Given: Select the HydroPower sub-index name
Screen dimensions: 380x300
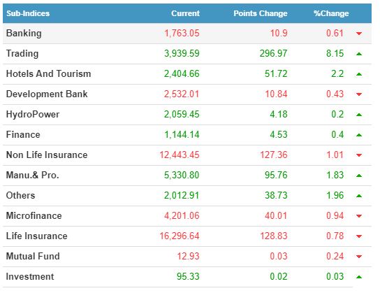Looking at the screenshot, I should [33, 115].
